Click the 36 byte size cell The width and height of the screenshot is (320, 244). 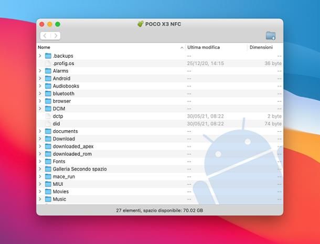coord(273,63)
